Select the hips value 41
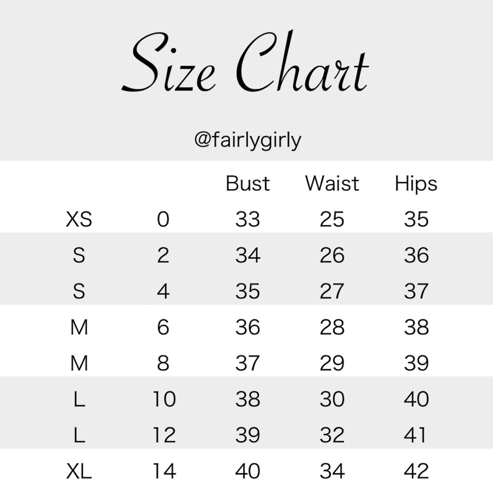Screen dimensions: 493x493 click(416, 435)
